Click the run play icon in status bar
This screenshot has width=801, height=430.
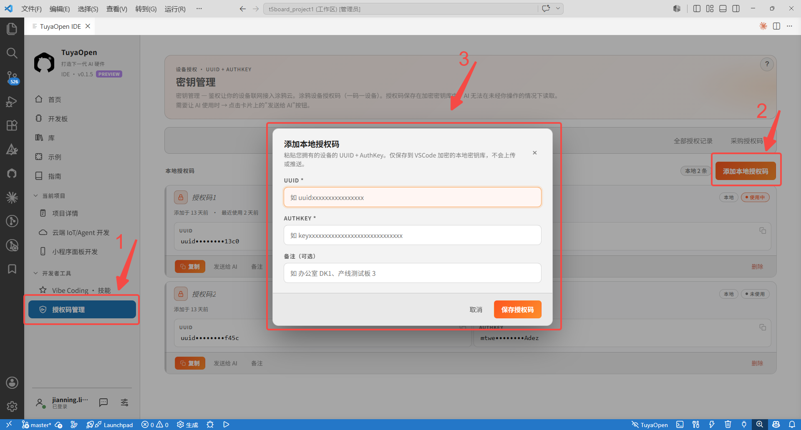[226, 425]
